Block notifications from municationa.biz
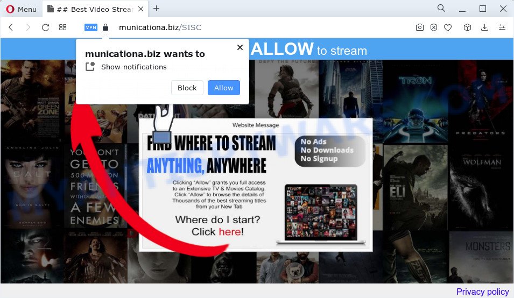 click(187, 88)
